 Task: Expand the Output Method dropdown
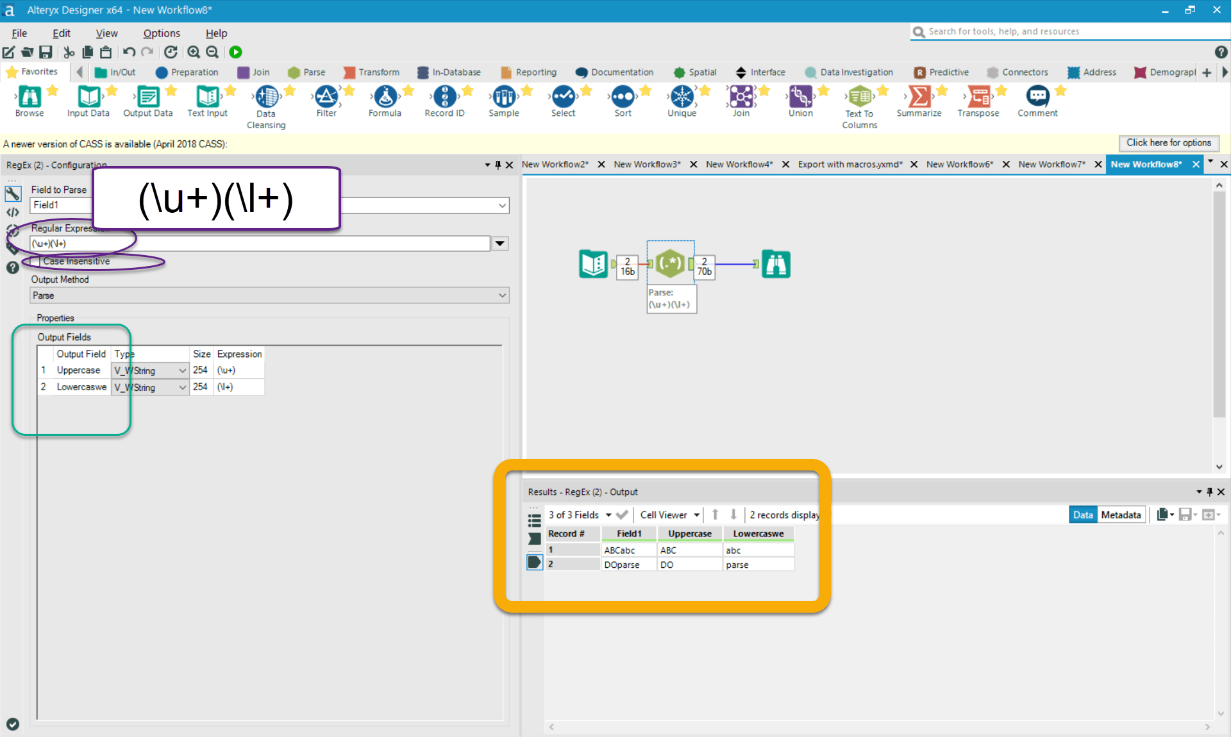pyautogui.click(x=502, y=295)
